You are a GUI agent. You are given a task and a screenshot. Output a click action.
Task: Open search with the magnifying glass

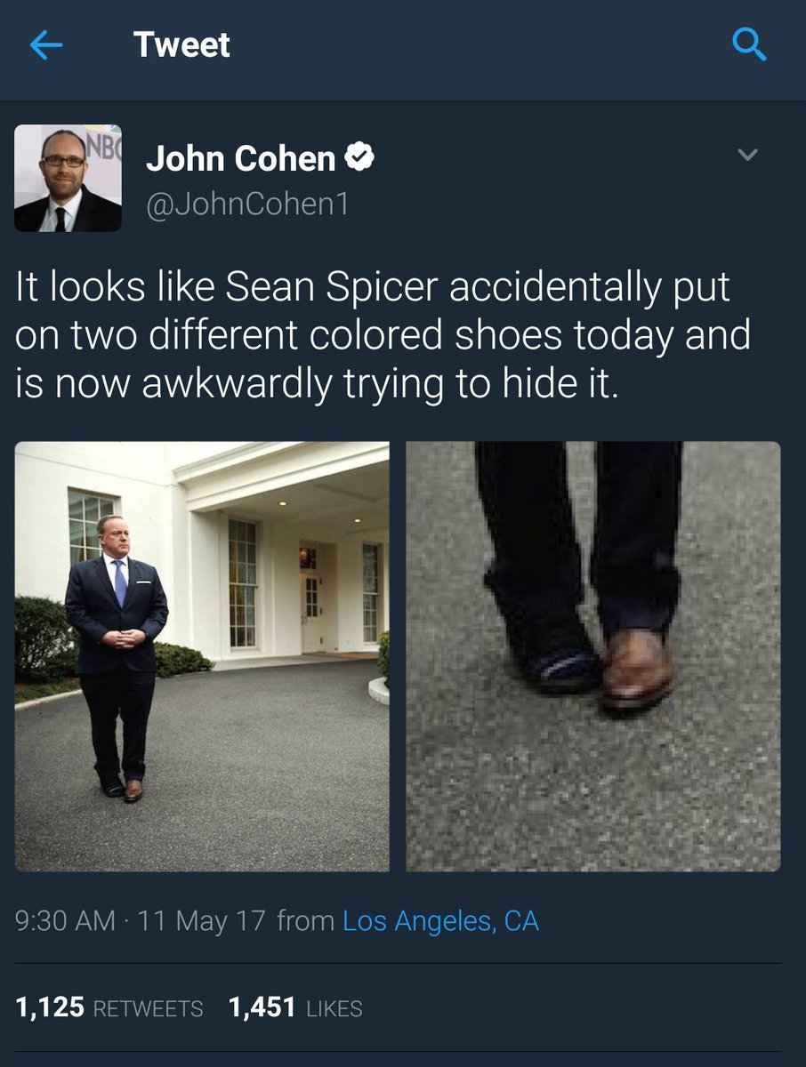(x=748, y=45)
